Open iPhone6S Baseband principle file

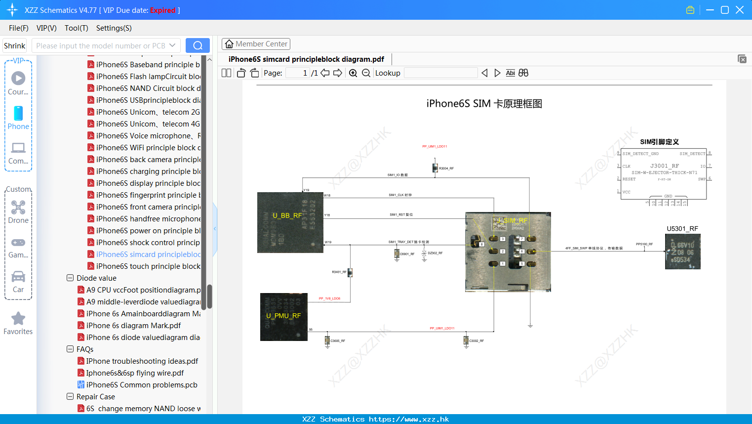[x=144, y=64]
